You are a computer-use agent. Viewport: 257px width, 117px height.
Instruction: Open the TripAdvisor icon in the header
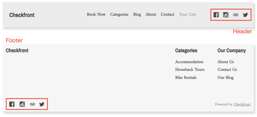click(x=236, y=15)
